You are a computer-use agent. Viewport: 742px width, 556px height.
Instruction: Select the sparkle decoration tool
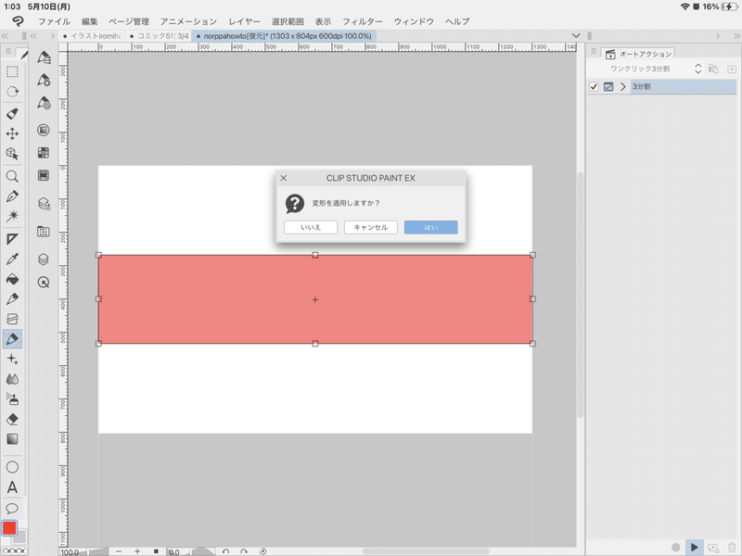click(x=12, y=216)
